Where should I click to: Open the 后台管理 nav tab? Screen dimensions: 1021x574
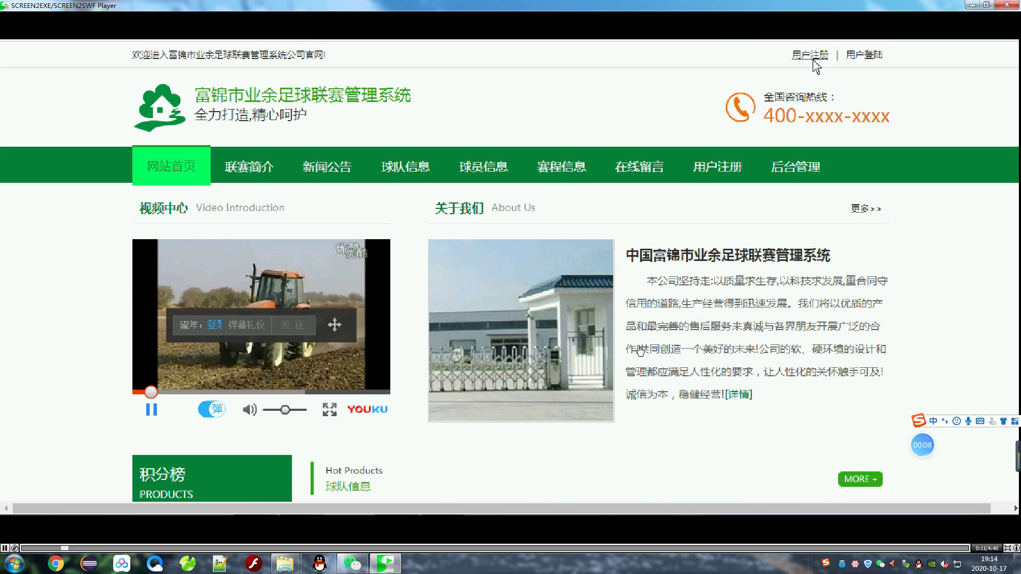click(x=796, y=166)
